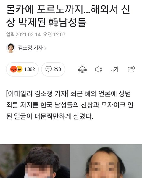This screenshot has width=142, height=178.
Task: Tap the angry face reaction emoji
Action: click(14, 69)
